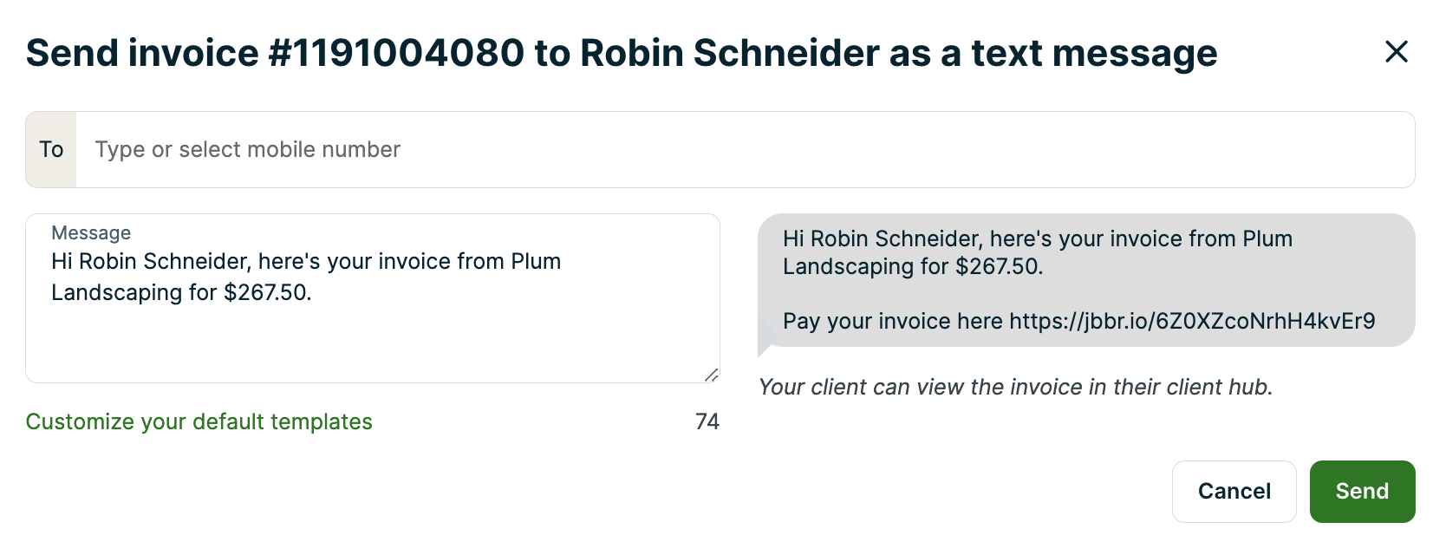The height and width of the screenshot is (555, 1446).
Task: Click the character count 74
Action: pyautogui.click(x=707, y=421)
